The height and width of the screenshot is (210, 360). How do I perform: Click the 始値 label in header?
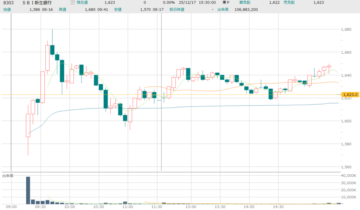click(7, 9)
